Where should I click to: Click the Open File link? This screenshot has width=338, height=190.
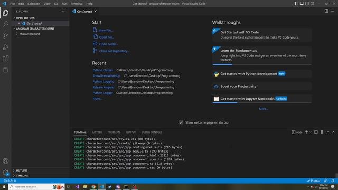click(107, 37)
